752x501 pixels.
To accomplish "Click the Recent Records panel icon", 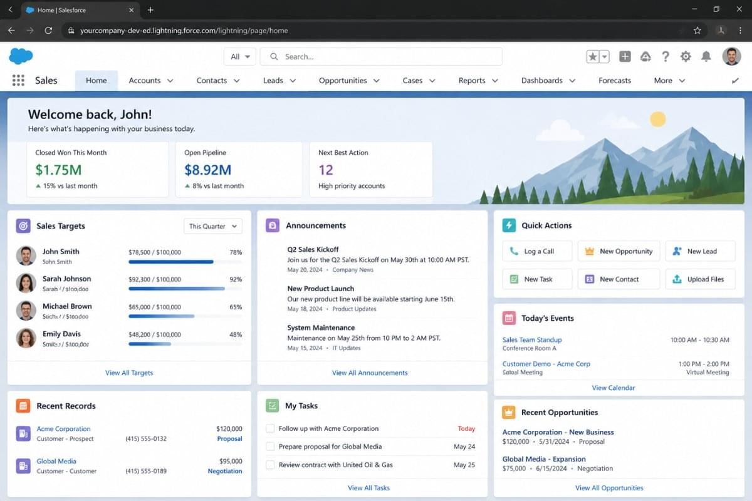I will 23,406.
